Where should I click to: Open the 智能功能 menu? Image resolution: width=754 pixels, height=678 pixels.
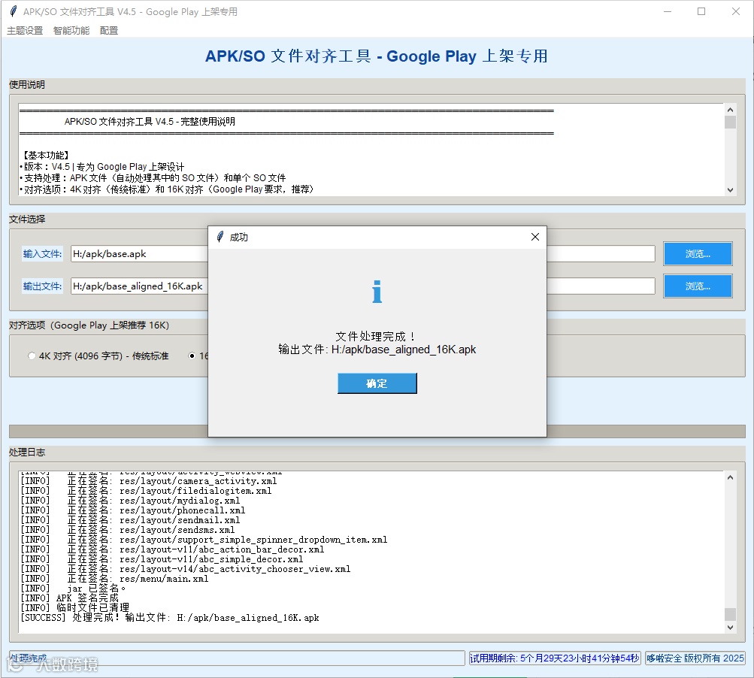click(x=71, y=30)
